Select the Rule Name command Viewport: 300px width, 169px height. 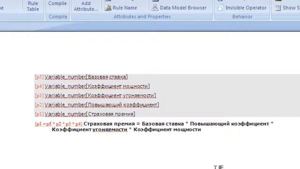pos(125,8)
